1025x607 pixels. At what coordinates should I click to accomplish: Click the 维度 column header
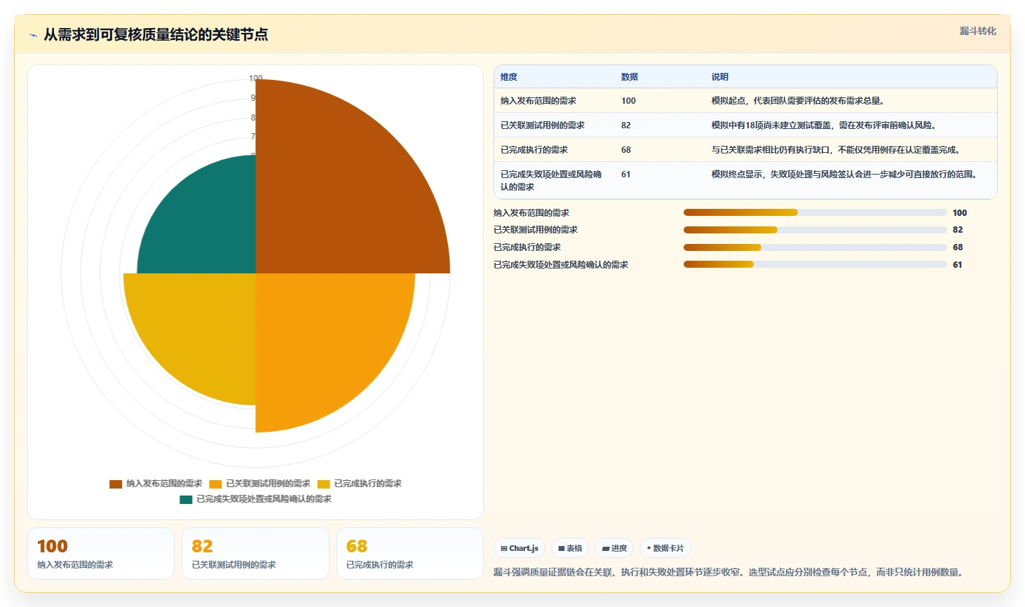(509, 77)
